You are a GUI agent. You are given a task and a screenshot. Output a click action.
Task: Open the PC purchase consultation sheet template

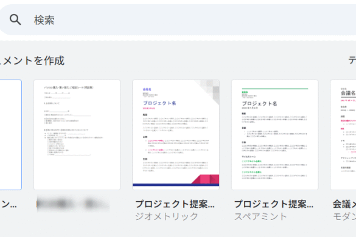(x=77, y=135)
